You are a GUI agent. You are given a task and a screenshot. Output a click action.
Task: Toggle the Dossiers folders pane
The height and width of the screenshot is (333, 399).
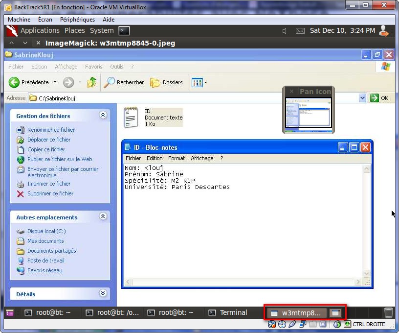[166, 82]
